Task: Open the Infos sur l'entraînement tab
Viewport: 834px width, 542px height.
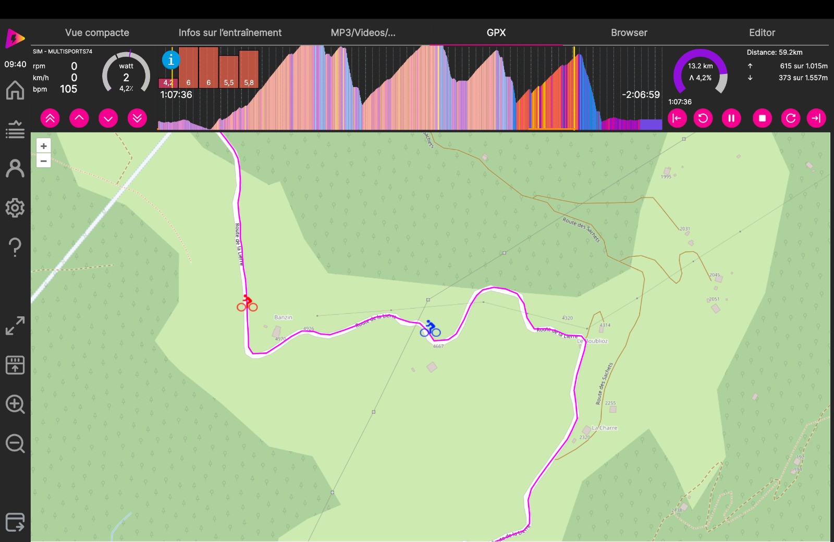Action: coord(230,32)
